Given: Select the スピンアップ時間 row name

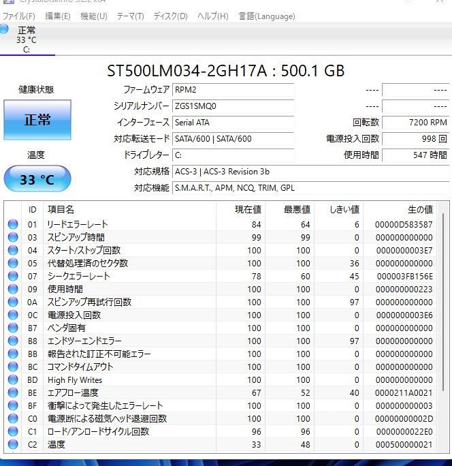Looking at the screenshot, I should click(x=76, y=237).
